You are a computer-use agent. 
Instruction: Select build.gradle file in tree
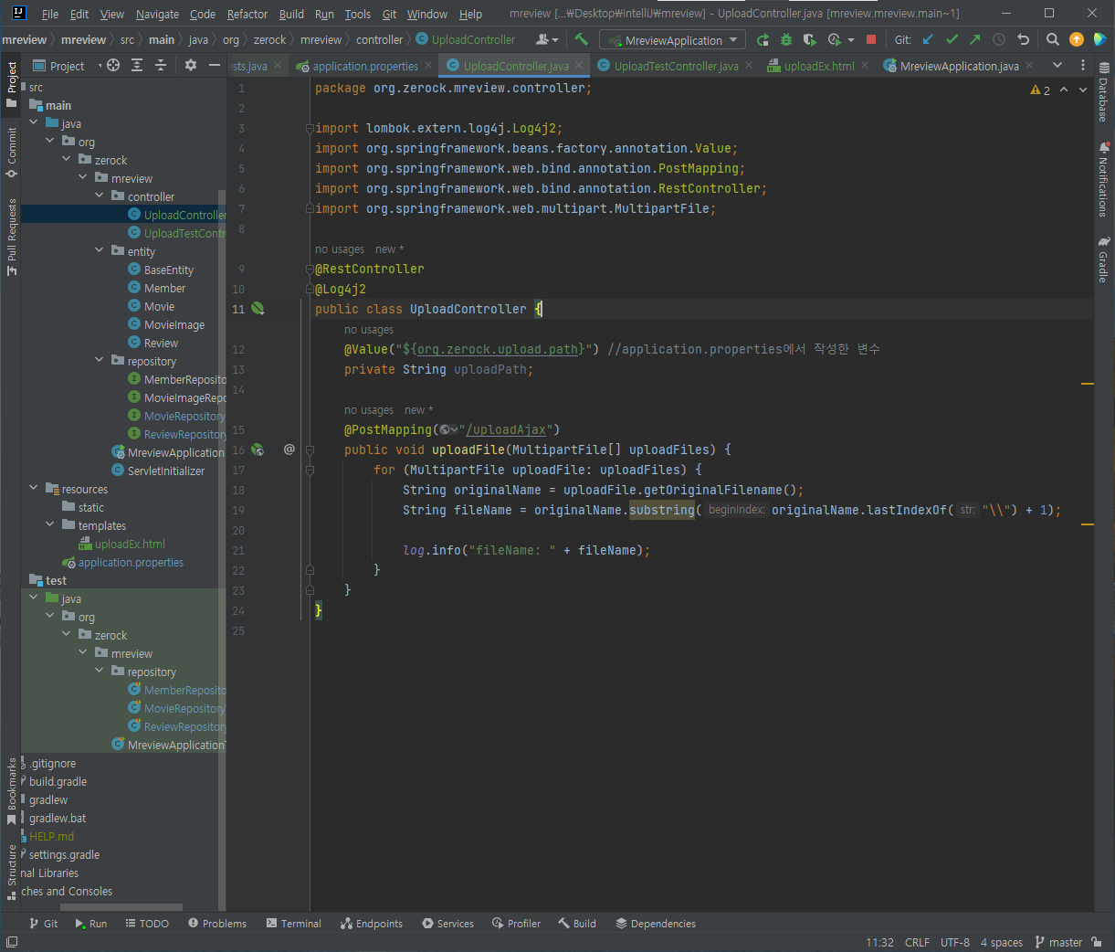[58, 781]
